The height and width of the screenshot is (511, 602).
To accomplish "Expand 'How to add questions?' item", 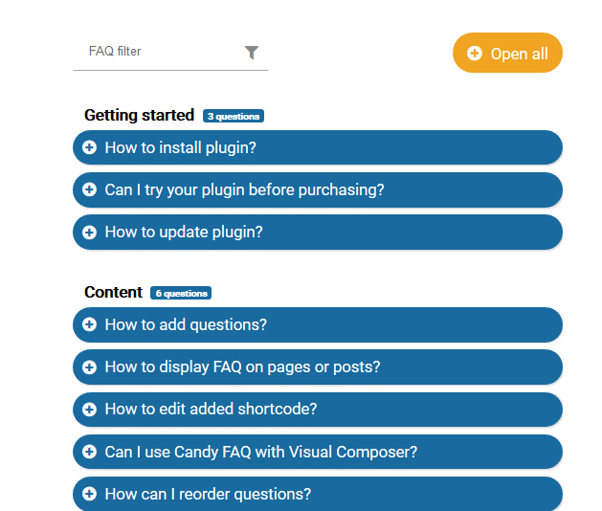I will (318, 324).
